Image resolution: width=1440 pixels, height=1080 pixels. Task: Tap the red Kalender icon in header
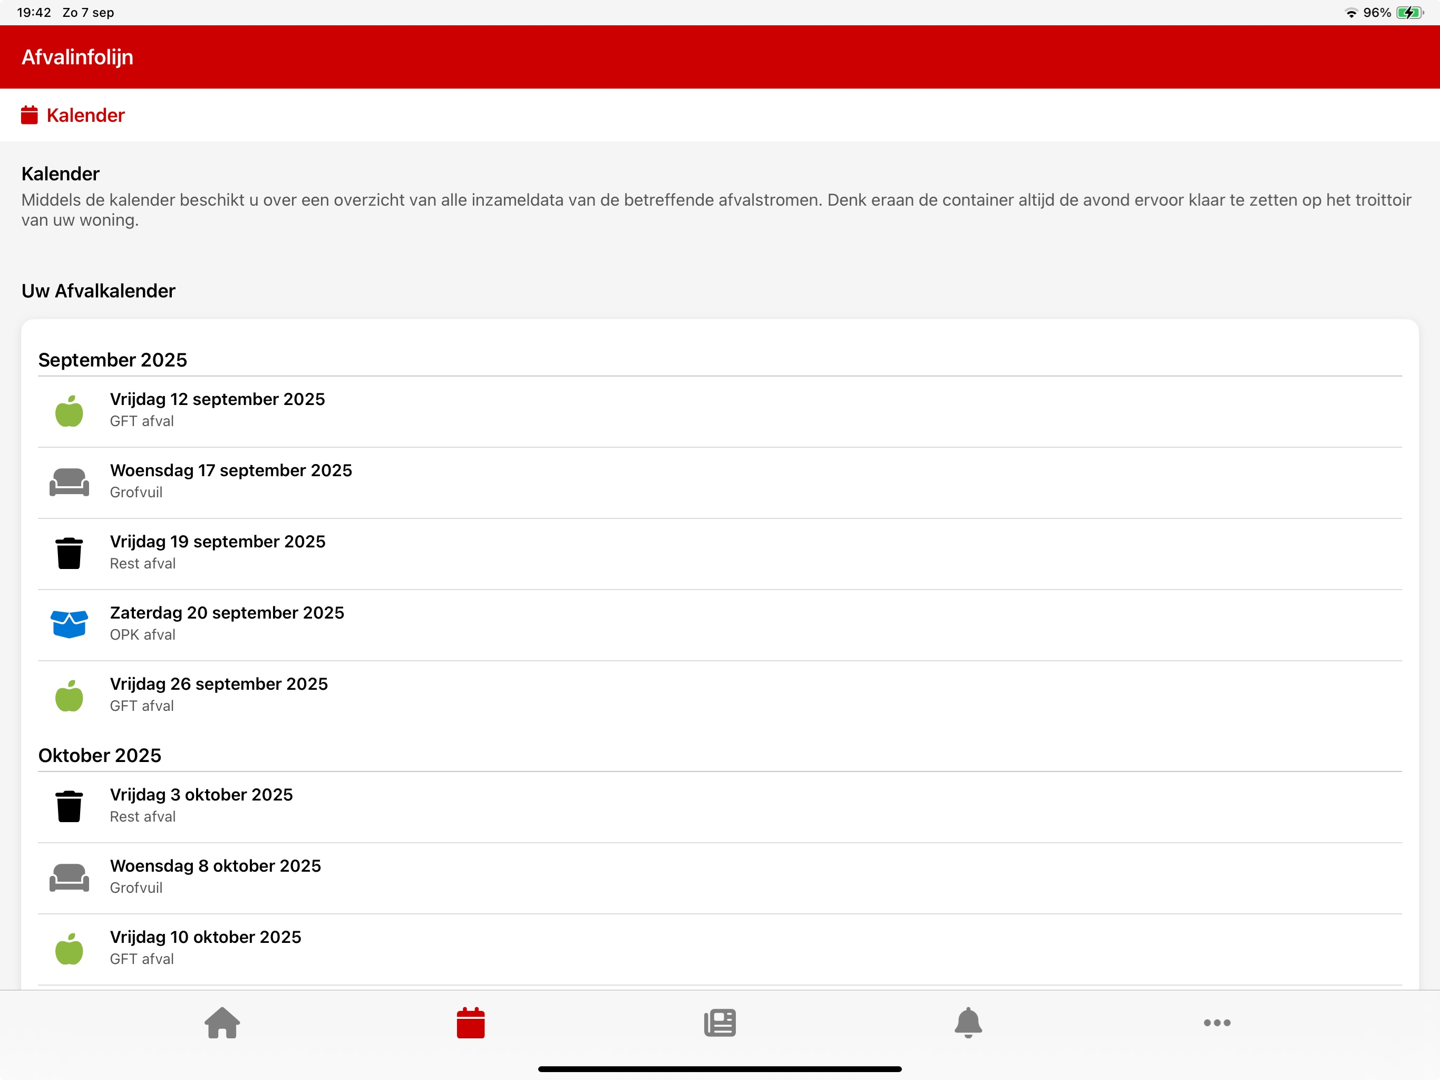click(30, 115)
